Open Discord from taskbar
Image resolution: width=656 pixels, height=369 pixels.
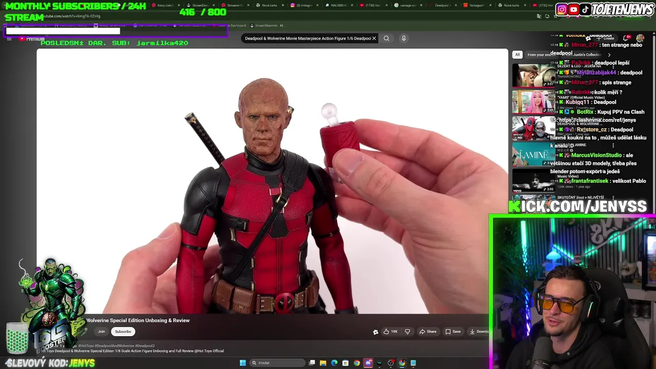[368, 363]
